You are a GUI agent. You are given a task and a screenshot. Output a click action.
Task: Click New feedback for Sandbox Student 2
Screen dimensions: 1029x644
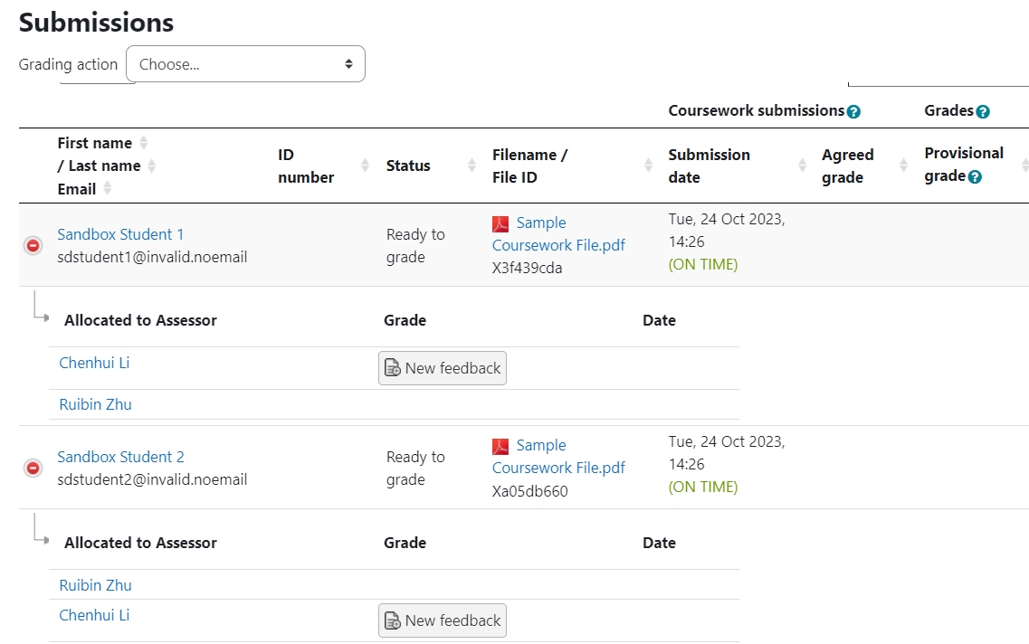[x=443, y=620]
